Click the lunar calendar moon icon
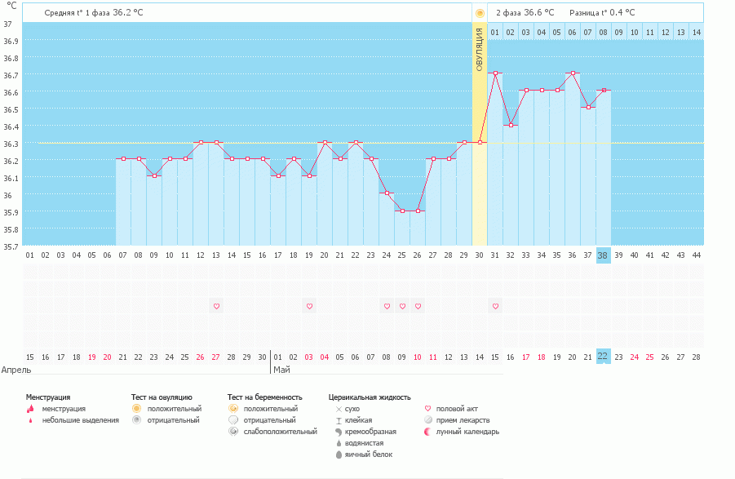The height and width of the screenshot is (479, 735). tap(429, 432)
